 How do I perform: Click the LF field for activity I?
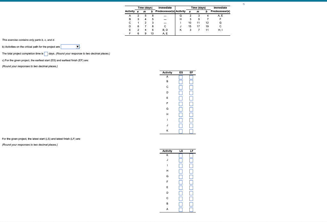tap(191, 166)
